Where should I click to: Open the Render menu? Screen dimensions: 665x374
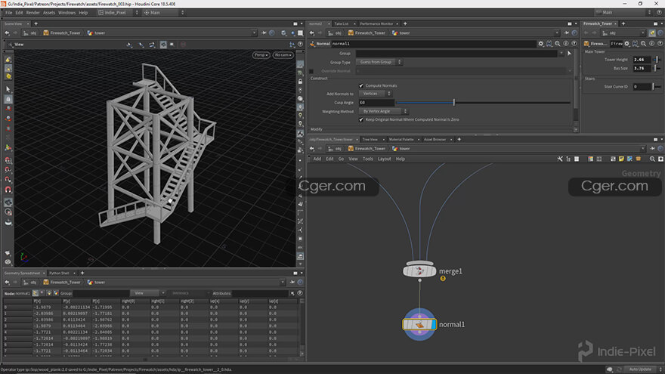click(32, 13)
